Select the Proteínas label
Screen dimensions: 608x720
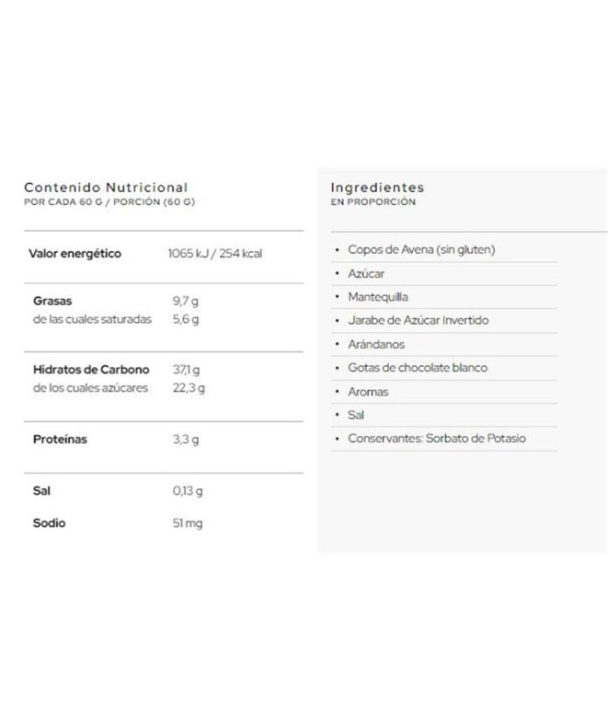click(x=61, y=439)
